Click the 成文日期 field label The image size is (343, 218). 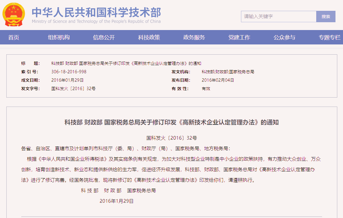coord(30,80)
